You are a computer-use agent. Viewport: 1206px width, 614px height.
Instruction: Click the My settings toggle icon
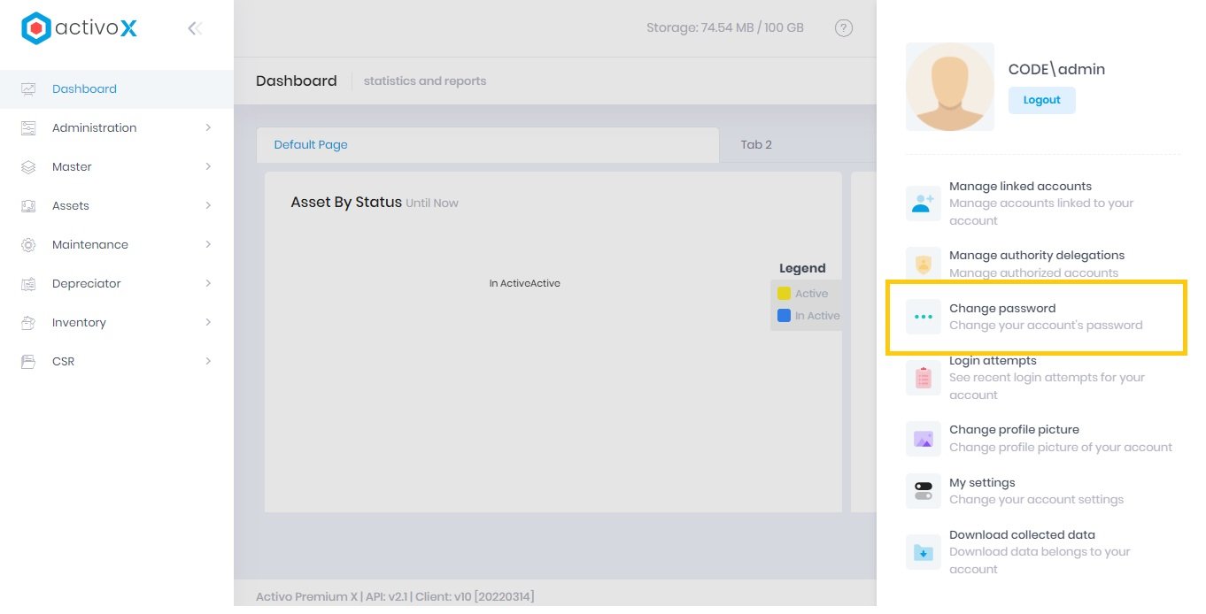pyautogui.click(x=923, y=491)
